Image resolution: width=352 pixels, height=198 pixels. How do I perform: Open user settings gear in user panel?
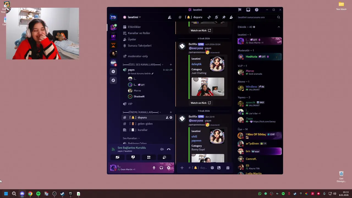point(169,168)
